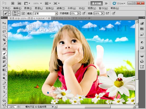
Task: Select the Lasso tool
Action: coord(4,32)
